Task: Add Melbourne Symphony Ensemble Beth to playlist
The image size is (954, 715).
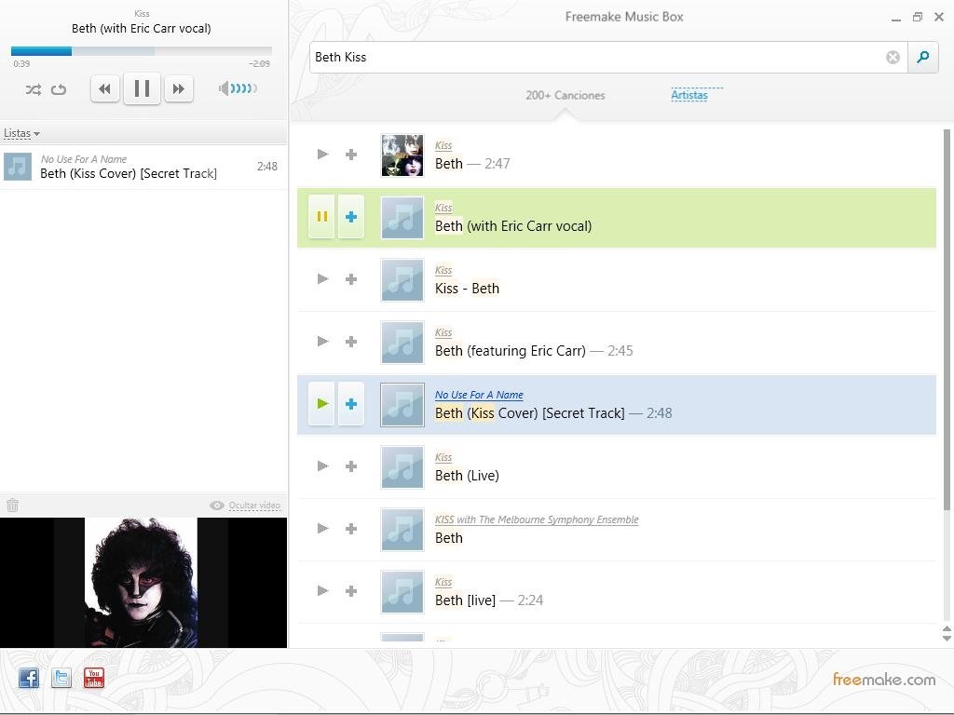Action: pyautogui.click(x=351, y=529)
